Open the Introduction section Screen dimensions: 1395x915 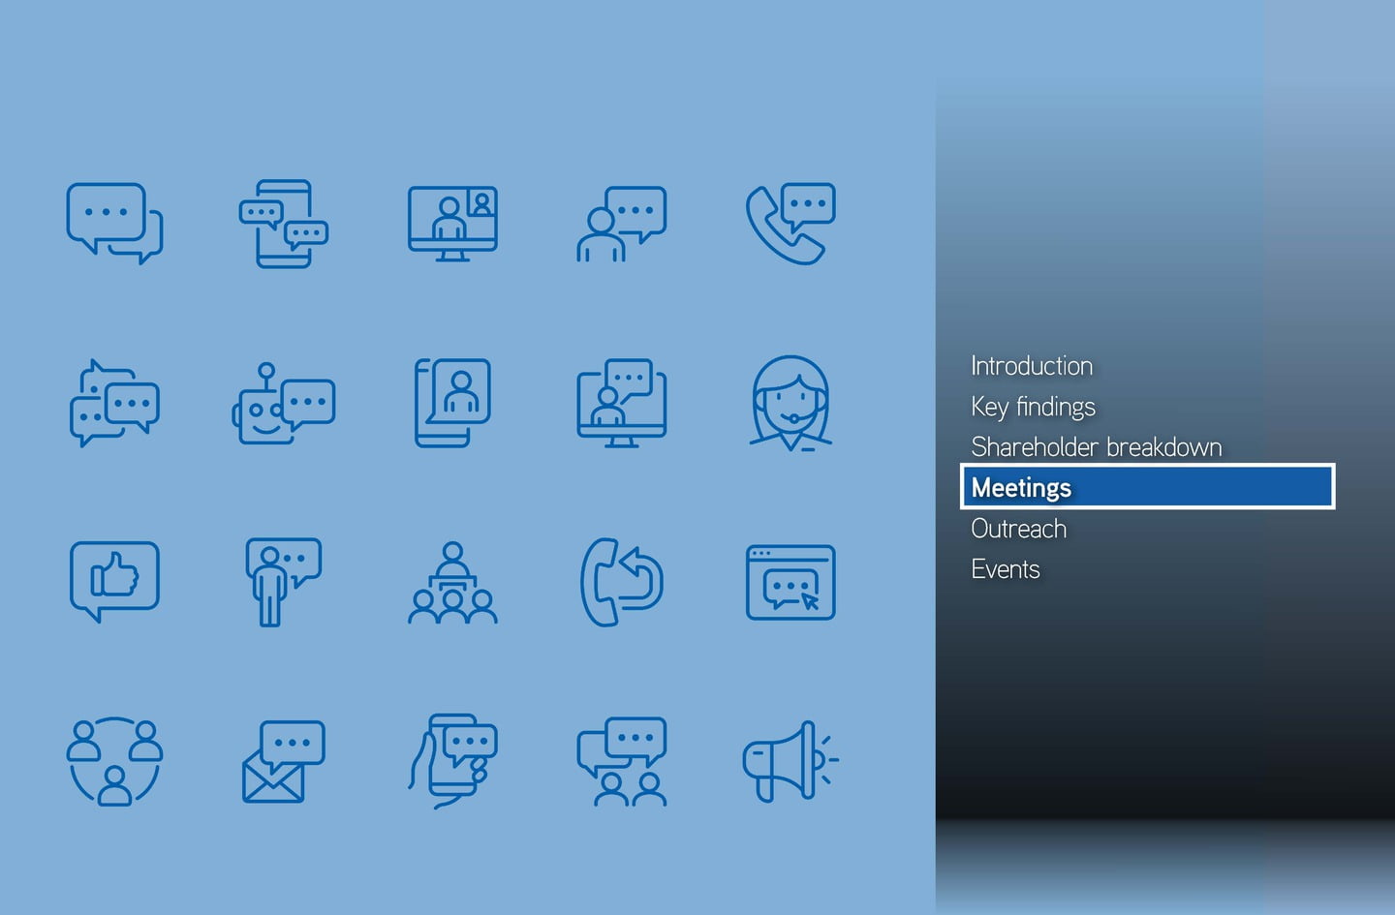(1032, 366)
